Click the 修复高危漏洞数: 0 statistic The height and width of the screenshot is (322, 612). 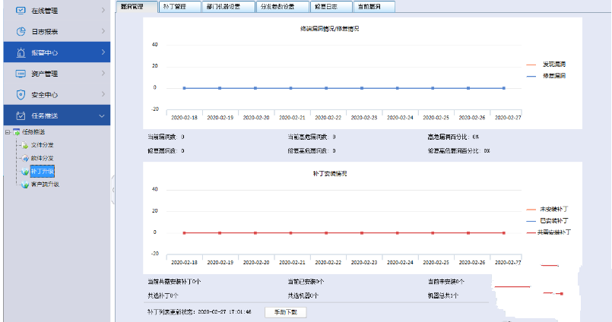point(312,151)
